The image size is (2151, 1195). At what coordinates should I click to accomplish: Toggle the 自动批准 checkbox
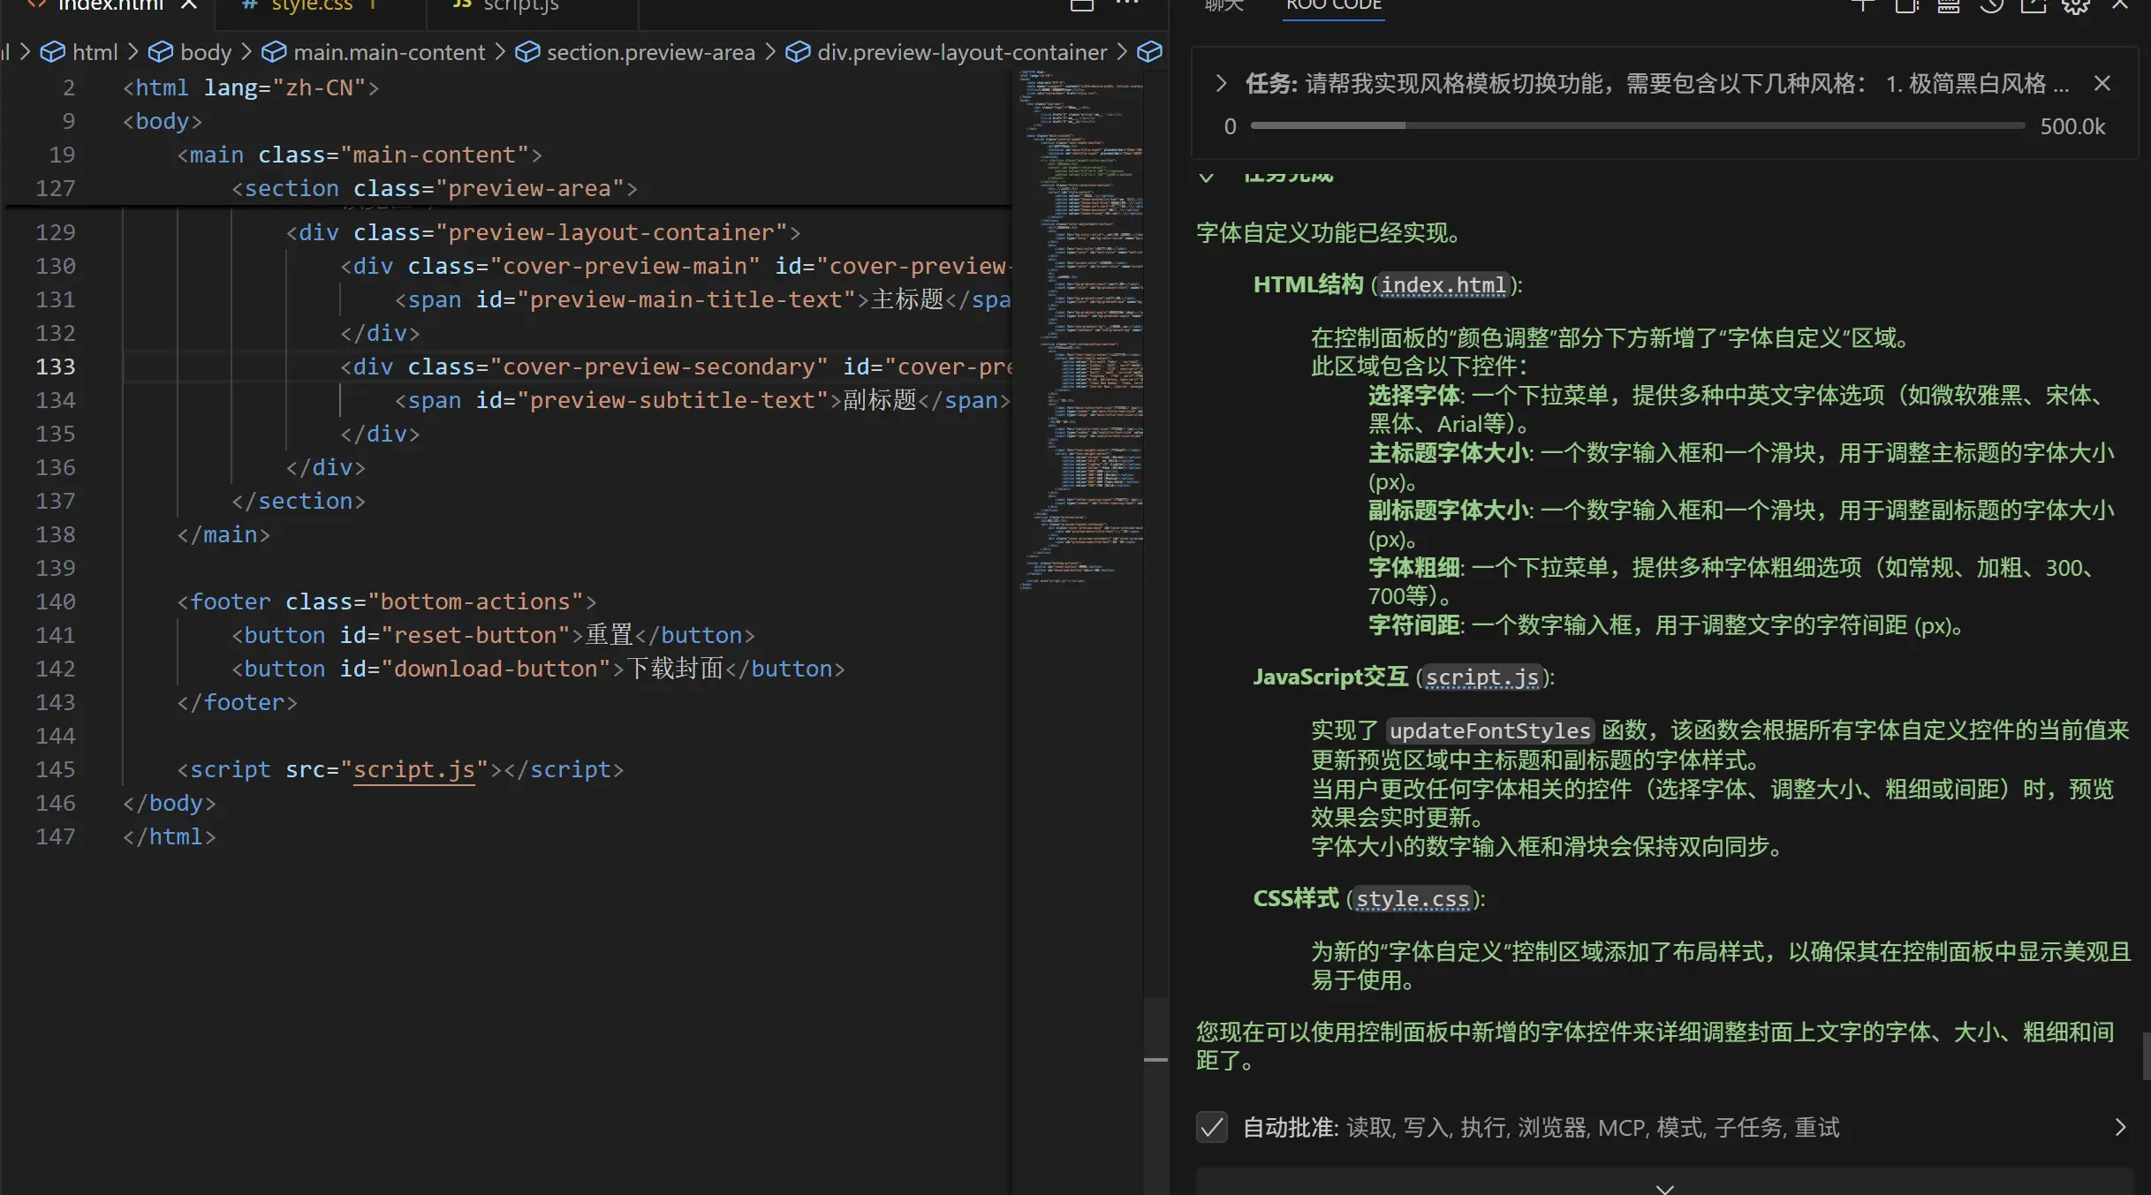click(x=1212, y=1127)
